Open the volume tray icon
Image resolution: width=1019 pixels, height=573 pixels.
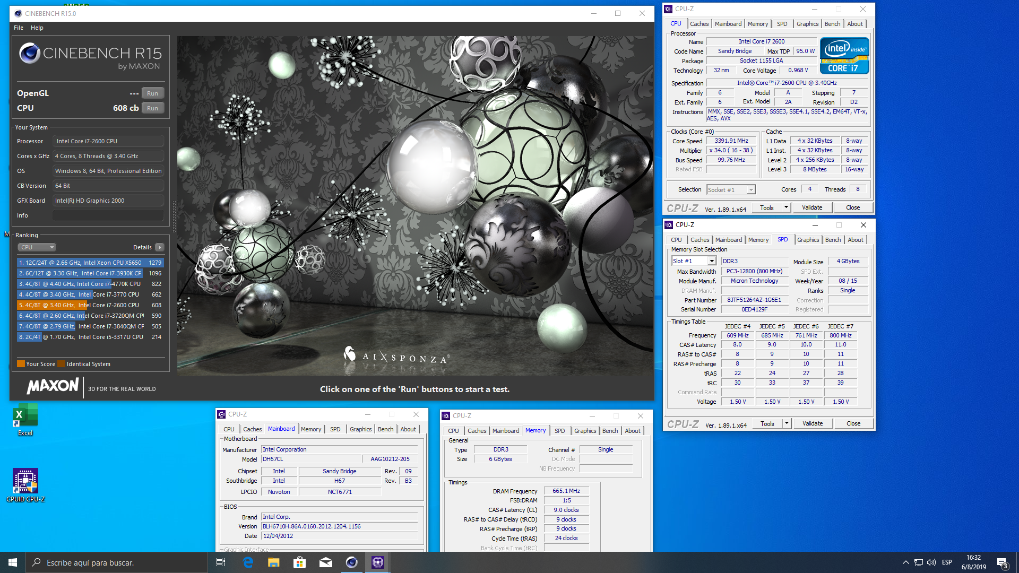click(931, 562)
